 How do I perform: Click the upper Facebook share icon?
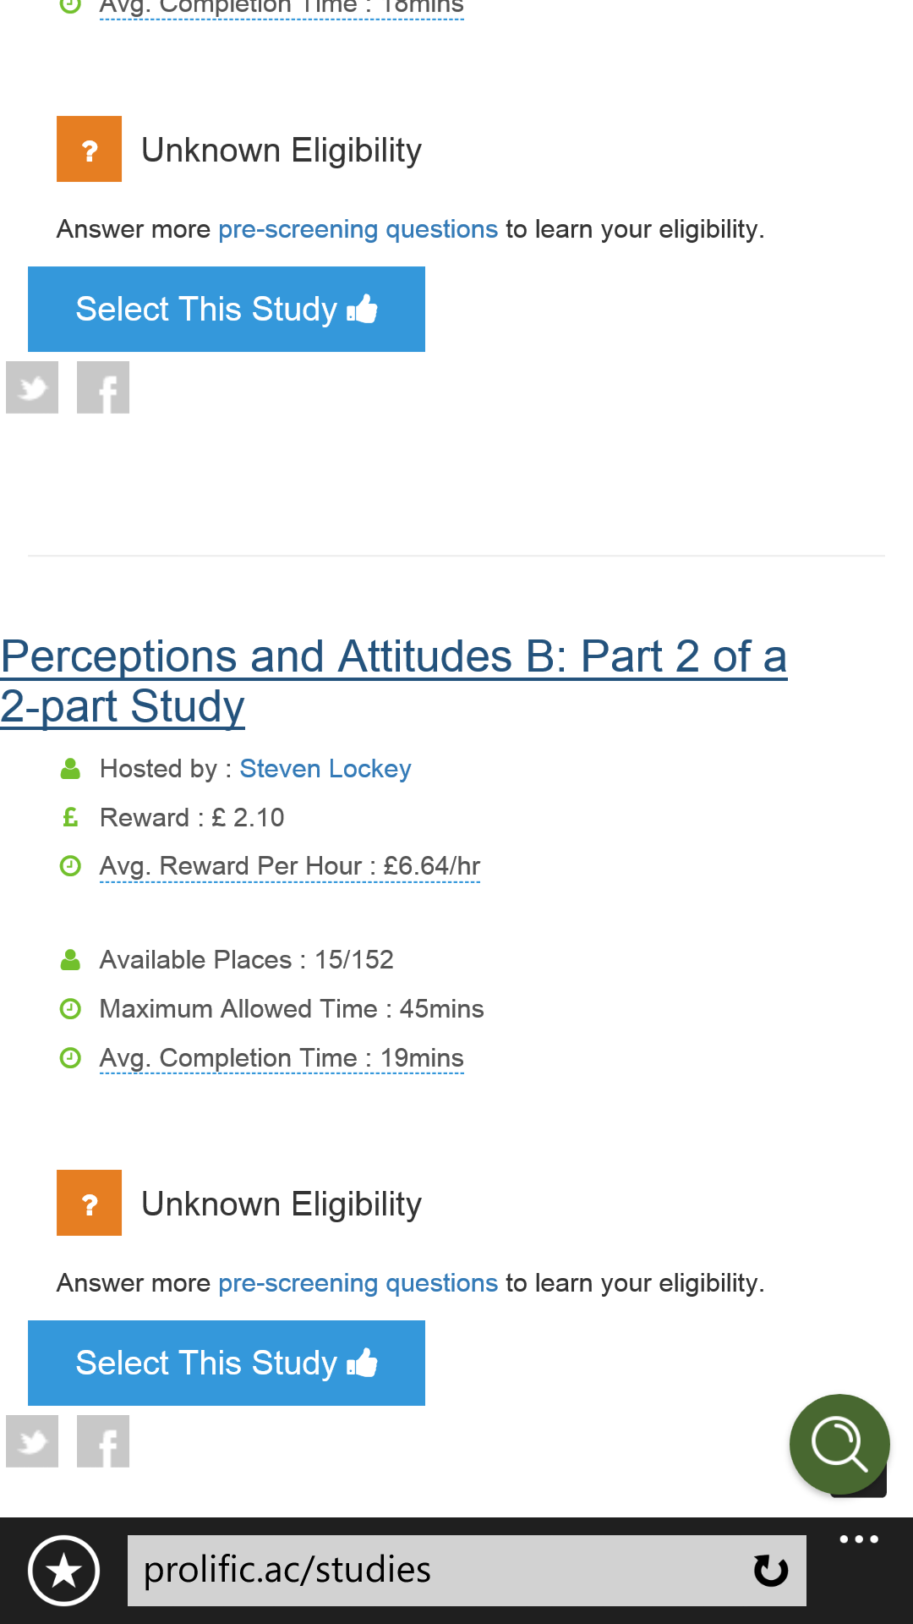[103, 387]
